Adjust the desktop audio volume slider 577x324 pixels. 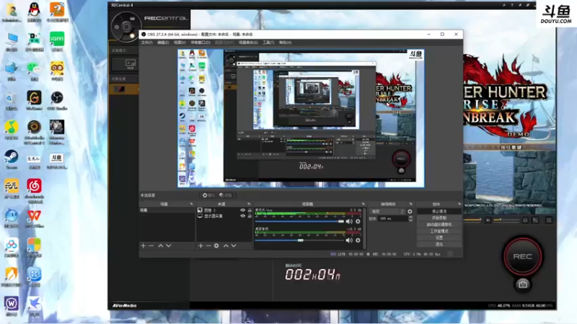pos(299,240)
